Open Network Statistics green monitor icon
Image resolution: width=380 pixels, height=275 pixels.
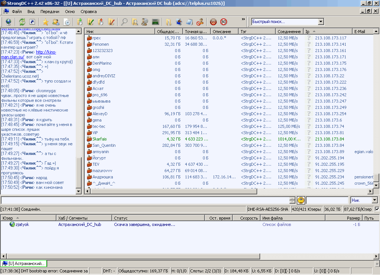(x=155, y=22)
